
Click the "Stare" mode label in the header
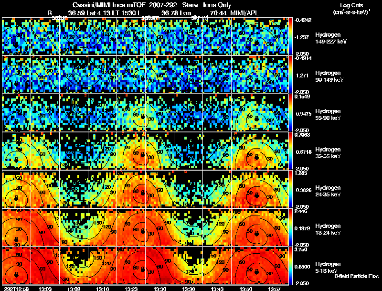(x=190, y=5)
